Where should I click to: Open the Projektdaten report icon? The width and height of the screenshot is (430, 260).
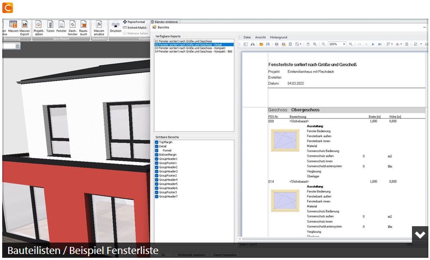click(x=39, y=24)
